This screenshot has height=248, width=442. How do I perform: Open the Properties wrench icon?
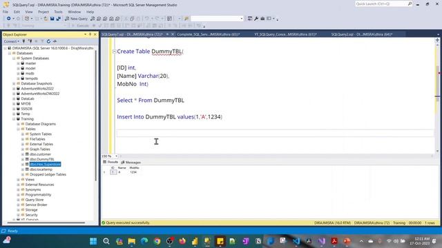tap(256, 19)
